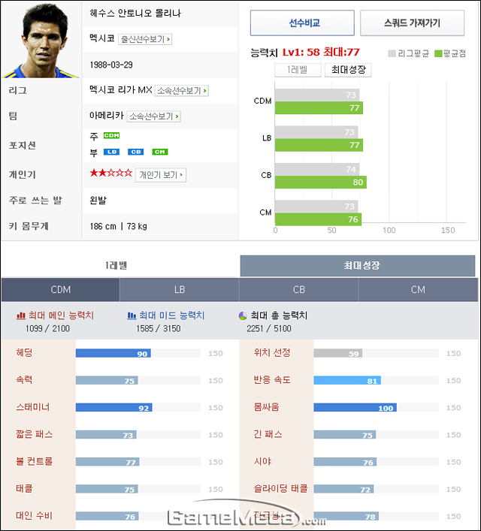Click the blue CB sub-position badge
This screenshot has height=531, width=481.
click(x=135, y=152)
